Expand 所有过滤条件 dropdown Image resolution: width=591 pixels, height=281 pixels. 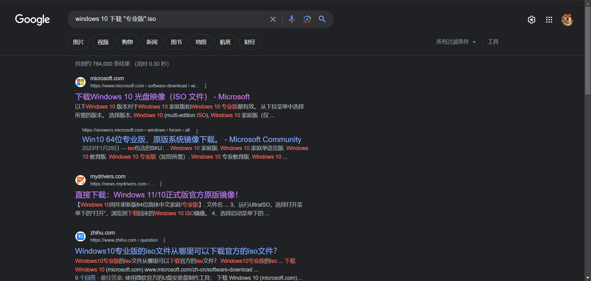[x=456, y=42]
